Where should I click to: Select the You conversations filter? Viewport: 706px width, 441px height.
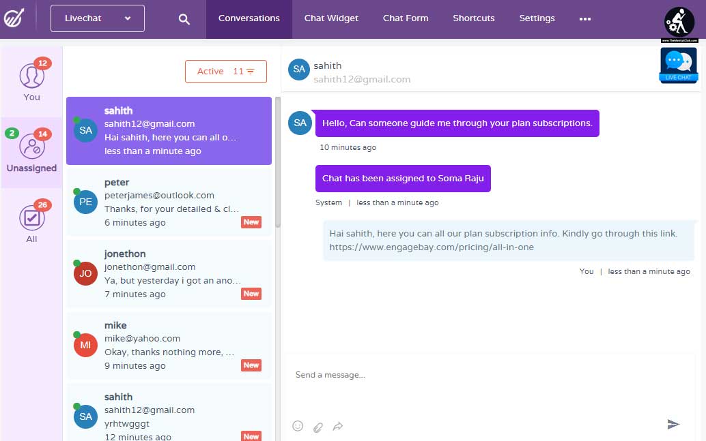tap(31, 81)
